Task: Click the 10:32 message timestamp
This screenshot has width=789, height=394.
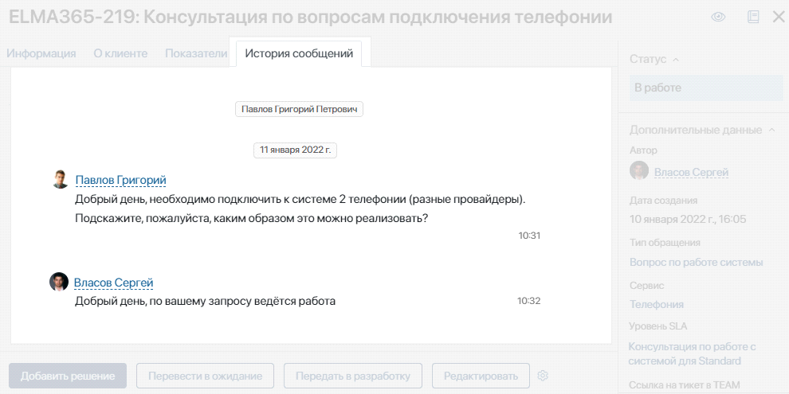Action: (529, 301)
